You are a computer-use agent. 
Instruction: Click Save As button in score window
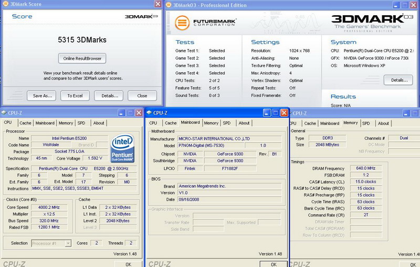(x=41, y=96)
